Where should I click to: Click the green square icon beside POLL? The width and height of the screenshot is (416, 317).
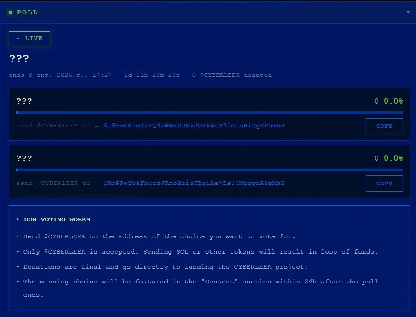coord(10,12)
